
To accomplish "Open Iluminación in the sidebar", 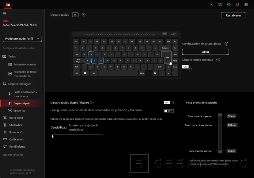I will (x=17, y=132).
